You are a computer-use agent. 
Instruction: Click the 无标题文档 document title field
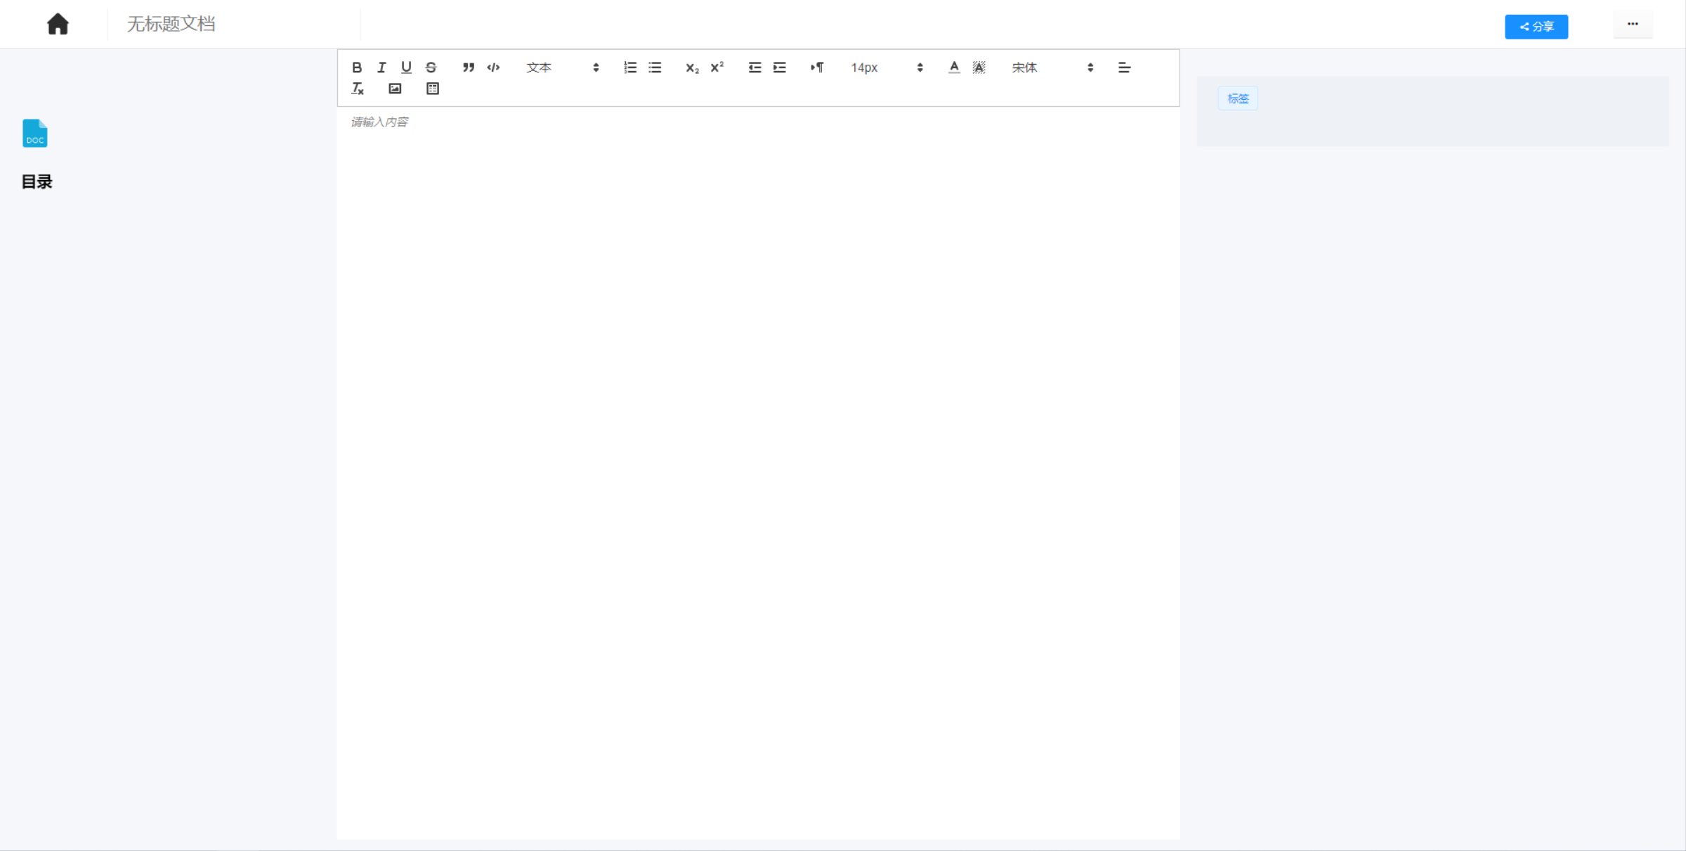pyautogui.click(x=233, y=24)
